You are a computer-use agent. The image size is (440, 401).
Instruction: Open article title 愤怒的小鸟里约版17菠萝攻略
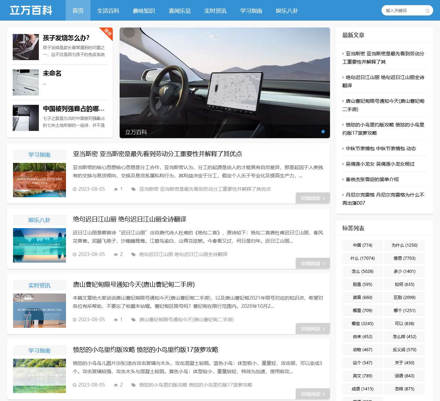(146, 350)
